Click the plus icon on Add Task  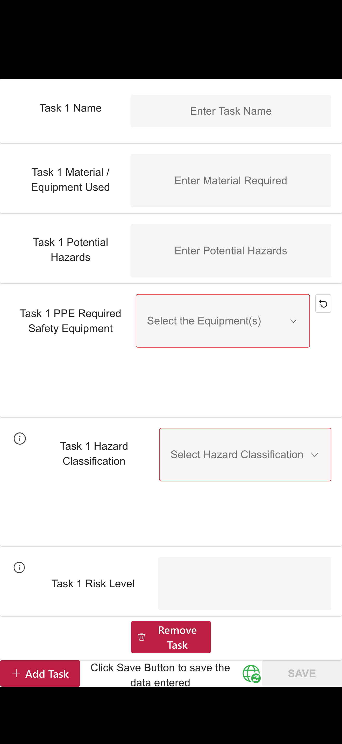point(16,673)
